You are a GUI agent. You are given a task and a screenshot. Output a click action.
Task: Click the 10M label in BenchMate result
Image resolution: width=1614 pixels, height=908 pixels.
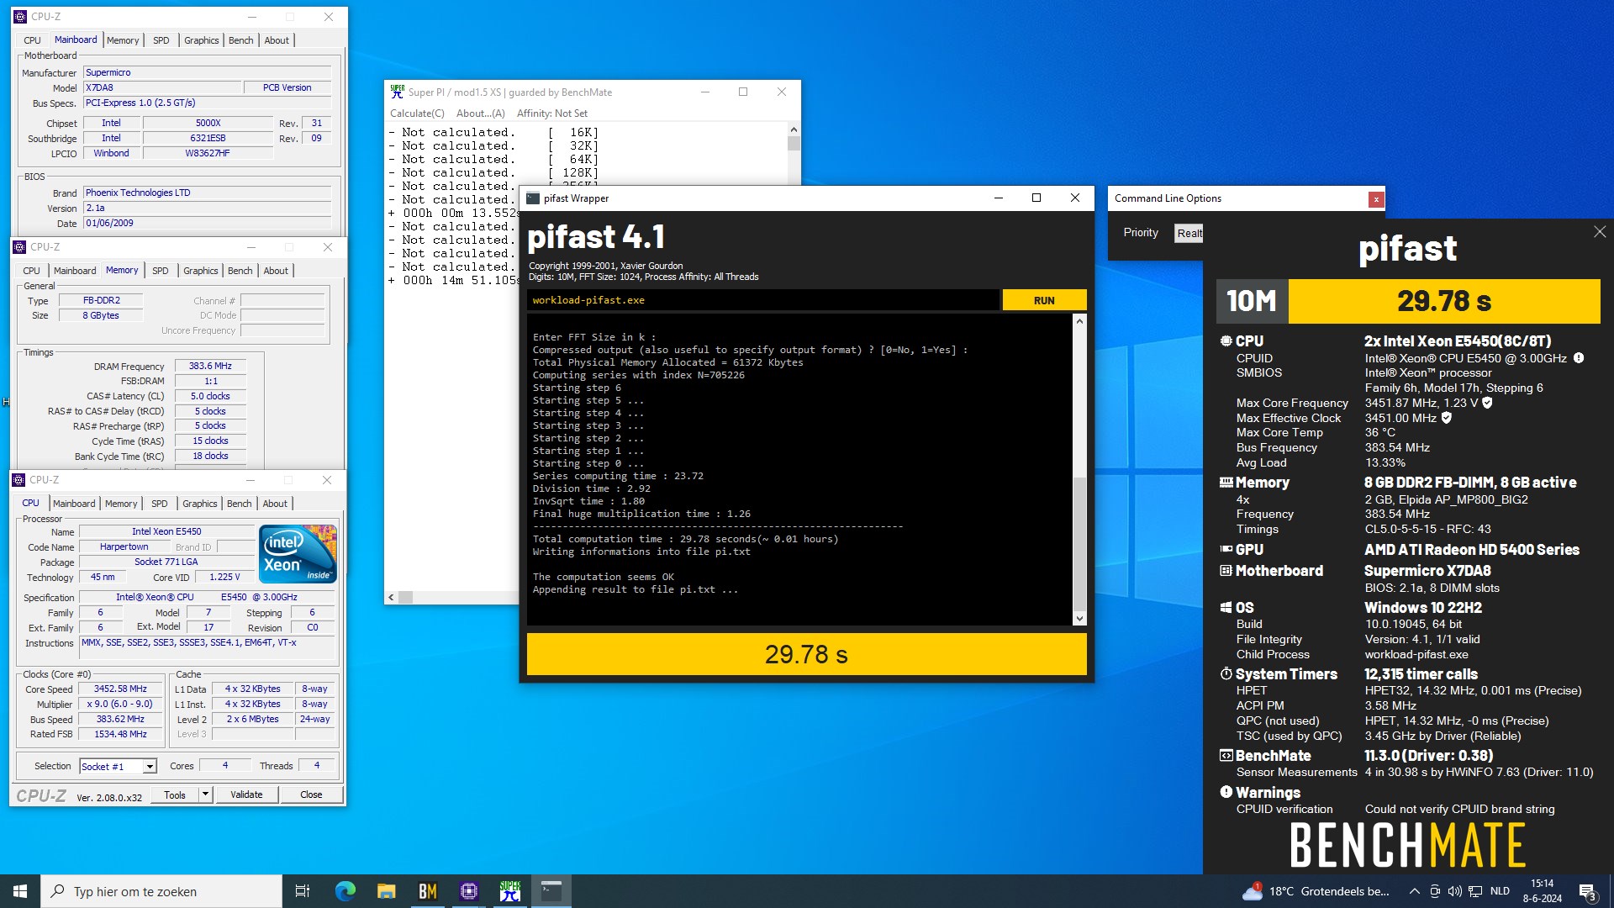tap(1252, 301)
